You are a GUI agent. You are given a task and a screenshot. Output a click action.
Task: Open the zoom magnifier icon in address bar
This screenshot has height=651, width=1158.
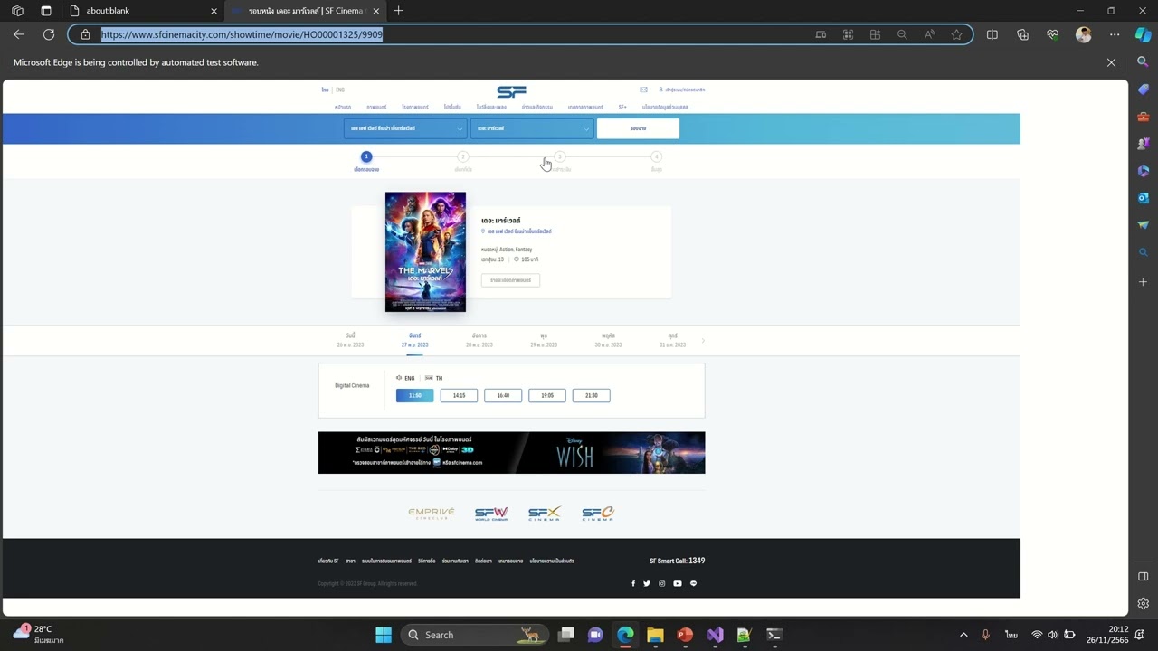[x=902, y=34]
